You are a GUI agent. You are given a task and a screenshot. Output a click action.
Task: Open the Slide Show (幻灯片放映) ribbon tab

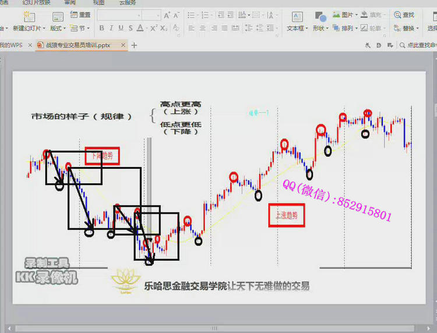tap(36, 3)
